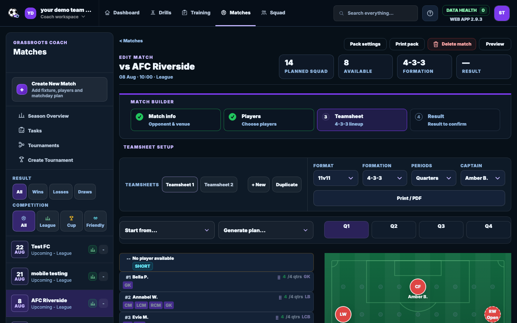Open the Formation 4-3-3 dropdown
The width and height of the screenshot is (517, 323).
point(385,178)
